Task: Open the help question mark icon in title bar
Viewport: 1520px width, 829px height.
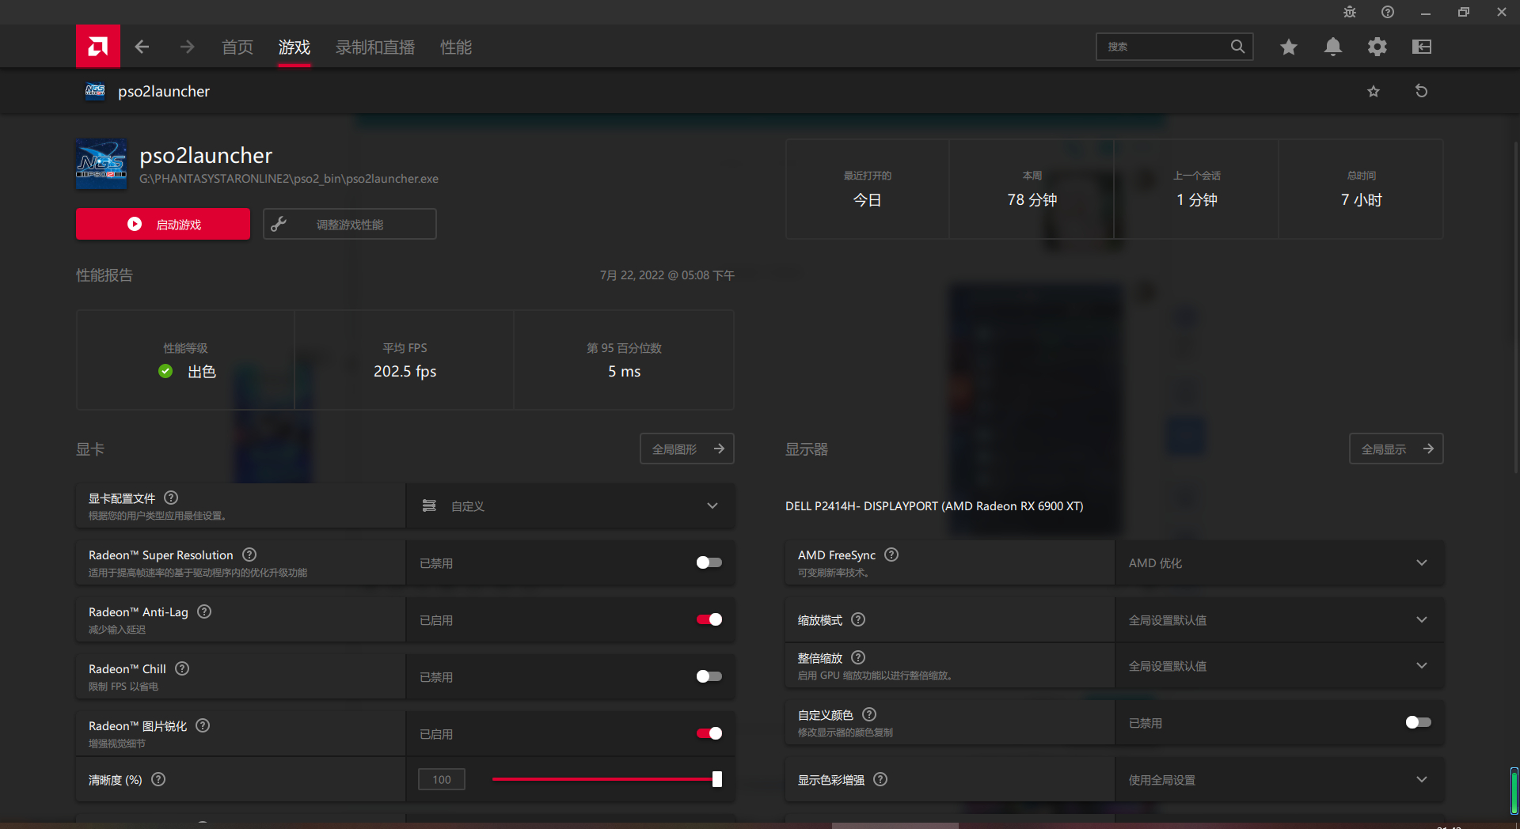Action: coord(1388,12)
